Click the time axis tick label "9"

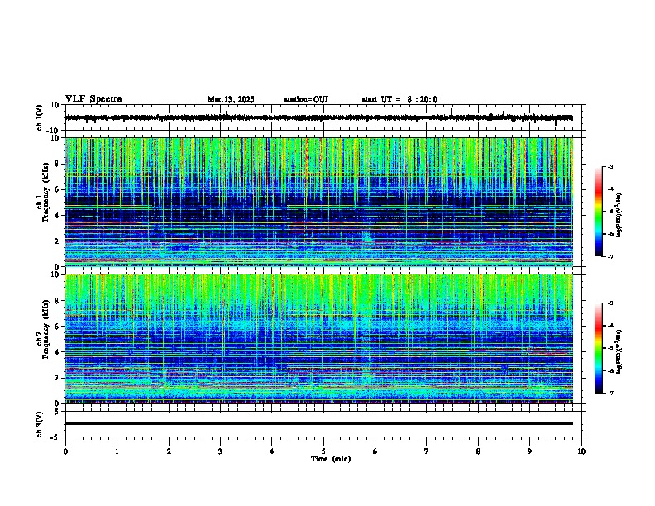point(529,451)
